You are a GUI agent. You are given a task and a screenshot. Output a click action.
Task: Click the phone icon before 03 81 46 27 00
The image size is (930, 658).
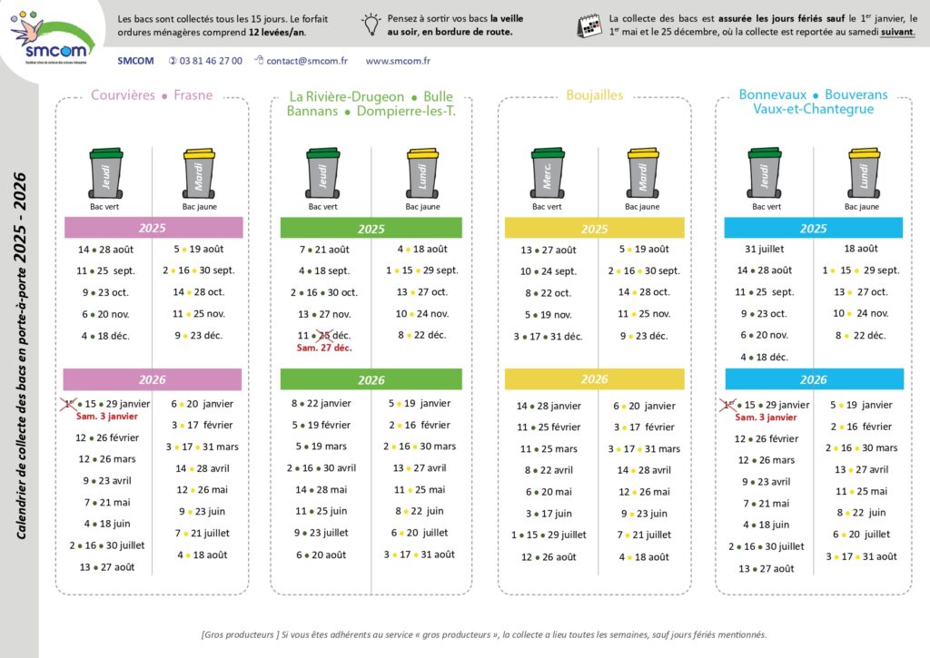click(x=173, y=61)
